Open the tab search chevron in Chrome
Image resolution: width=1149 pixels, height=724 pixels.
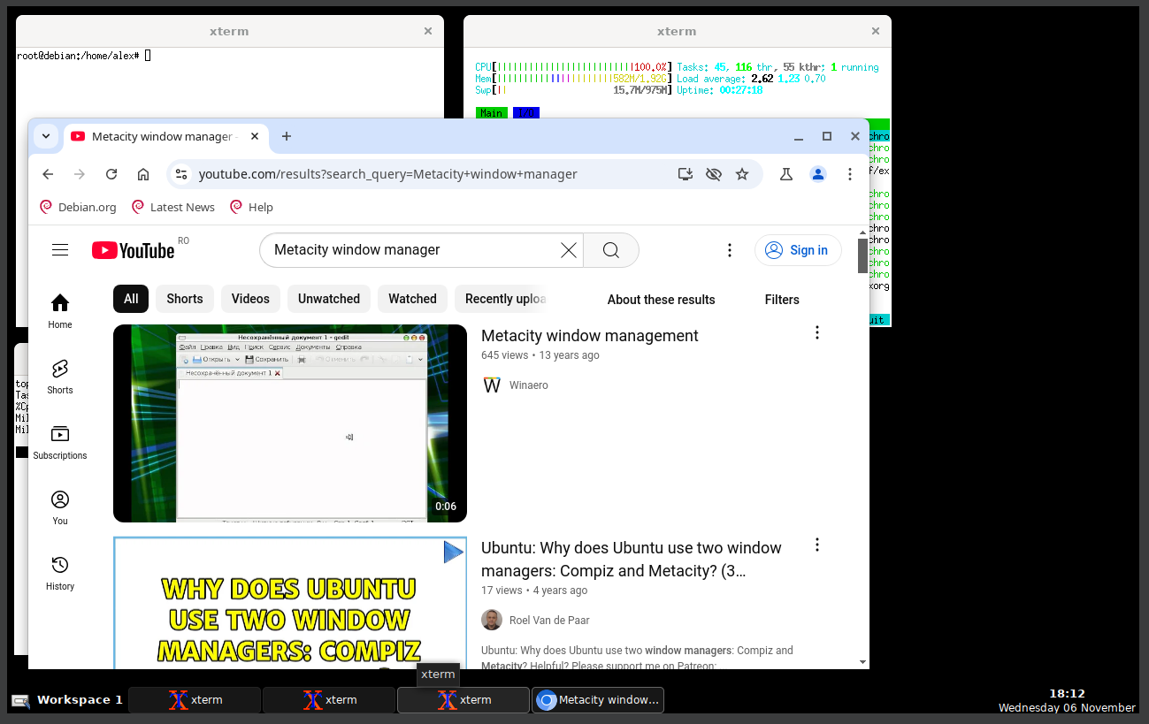[x=46, y=136]
